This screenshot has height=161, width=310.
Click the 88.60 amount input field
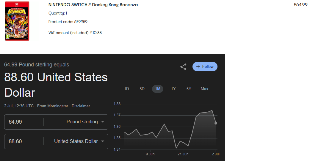coord(24,141)
